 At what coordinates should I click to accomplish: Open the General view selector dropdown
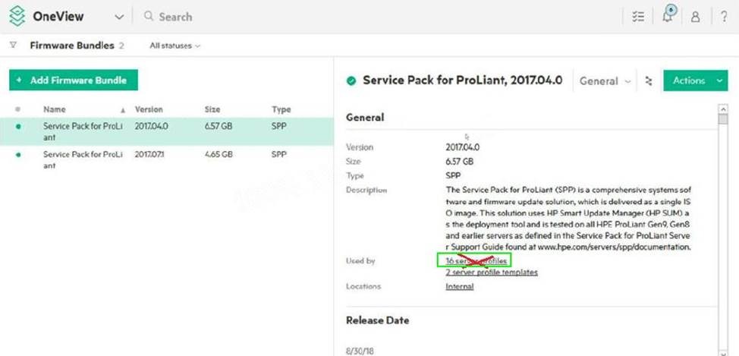pos(605,80)
